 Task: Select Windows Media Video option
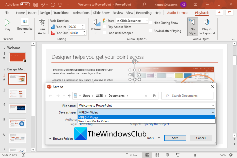point(146,121)
